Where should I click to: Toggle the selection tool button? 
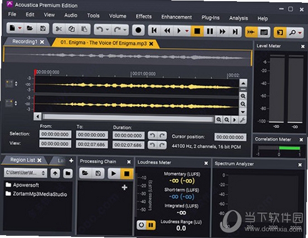280,32
